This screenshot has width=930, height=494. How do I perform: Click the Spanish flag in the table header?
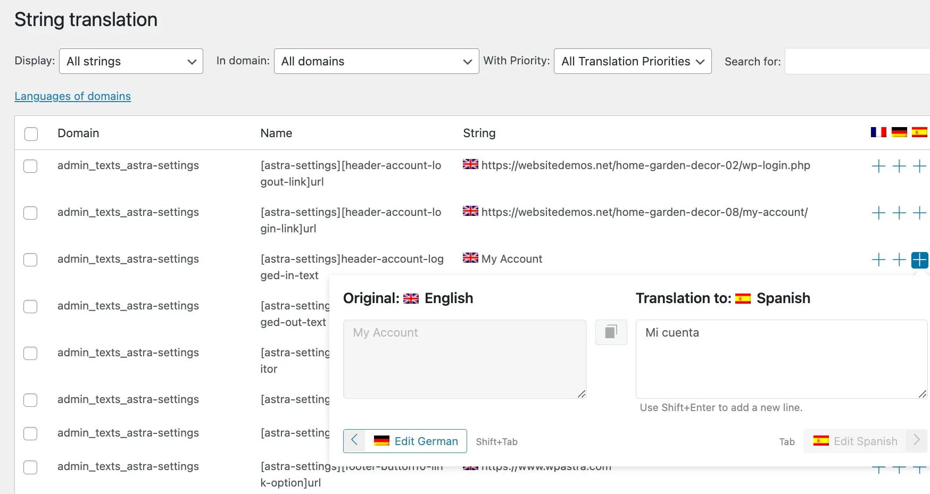coord(920,132)
